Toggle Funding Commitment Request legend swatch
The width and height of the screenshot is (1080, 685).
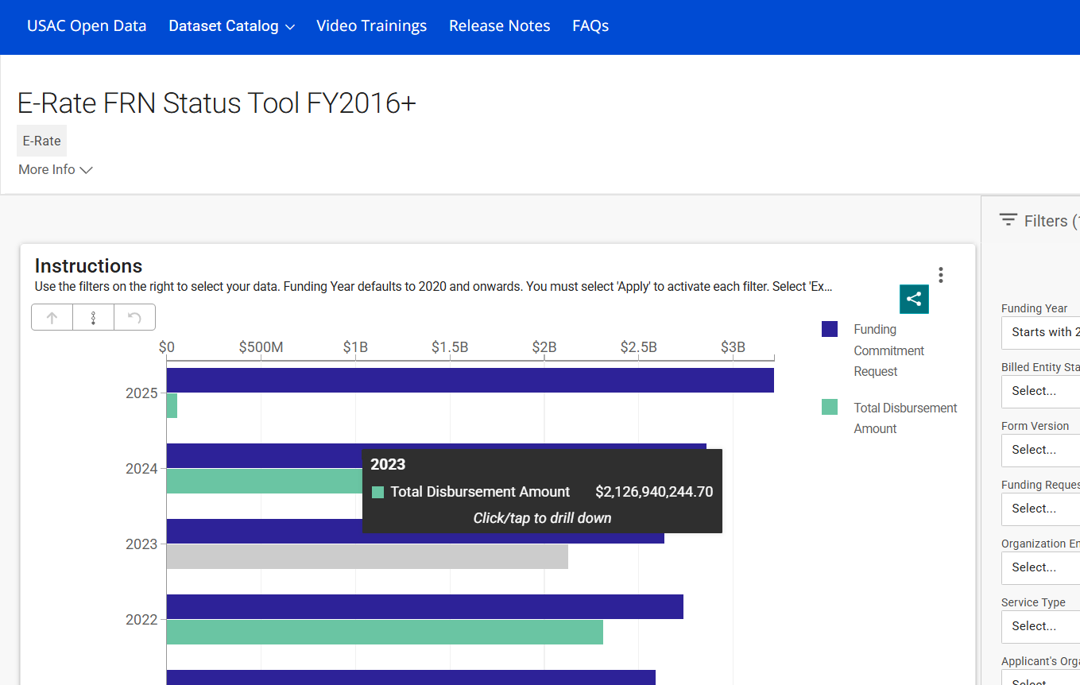point(830,329)
